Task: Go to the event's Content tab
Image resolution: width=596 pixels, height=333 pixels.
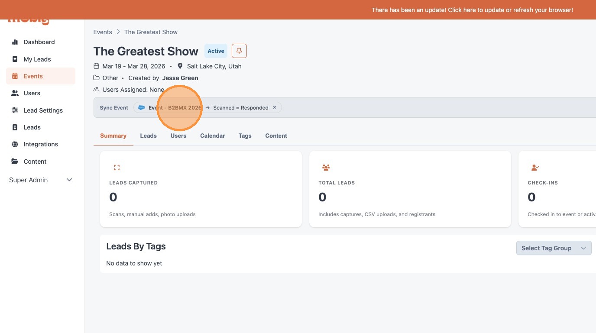Action: pyautogui.click(x=276, y=136)
